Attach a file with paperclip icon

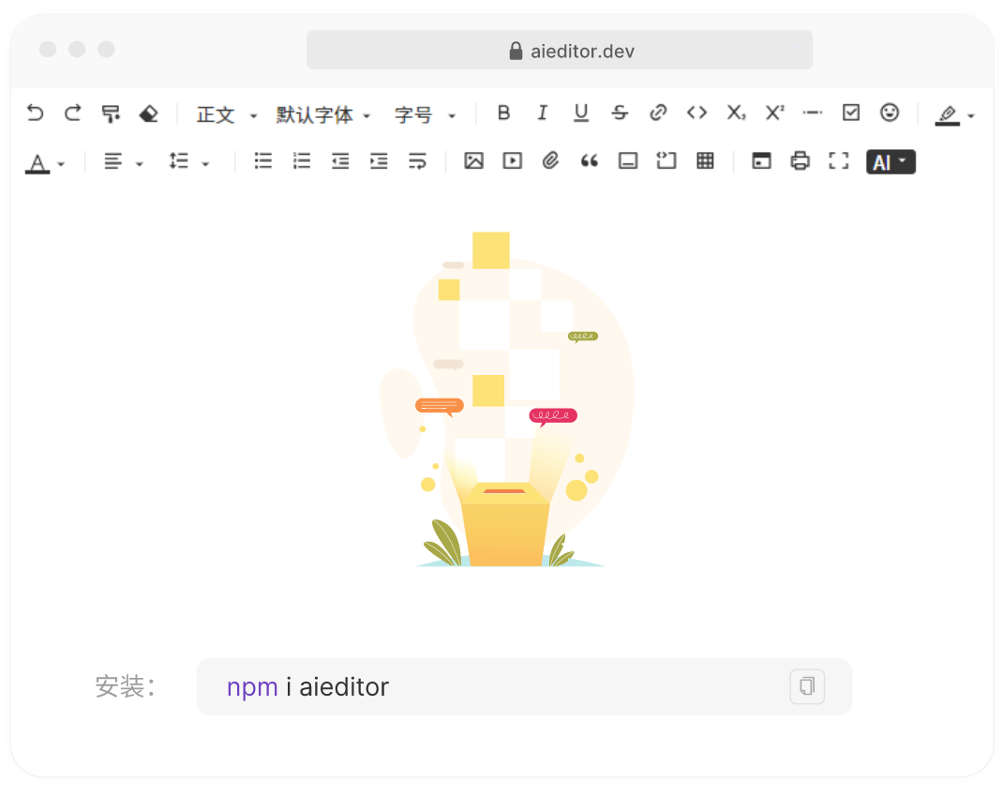(550, 161)
